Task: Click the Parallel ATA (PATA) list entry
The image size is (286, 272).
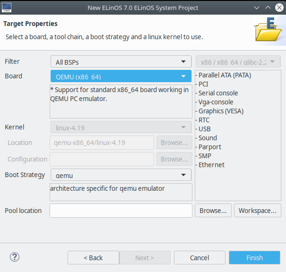Action: pyautogui.click(x=225, y=75)
